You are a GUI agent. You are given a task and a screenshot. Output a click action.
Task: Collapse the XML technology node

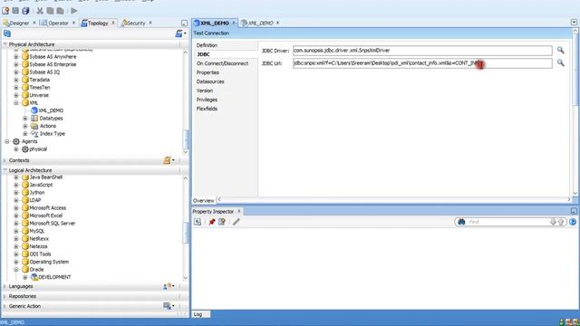point(16,102)
